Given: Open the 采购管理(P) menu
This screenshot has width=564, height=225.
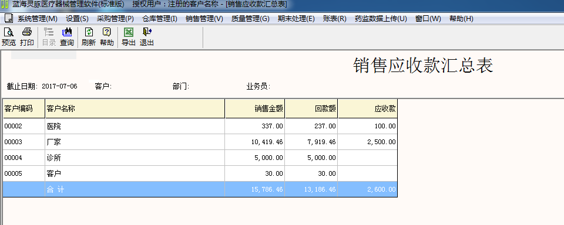Looking at the screenshot, I should (x=115, y=19).
